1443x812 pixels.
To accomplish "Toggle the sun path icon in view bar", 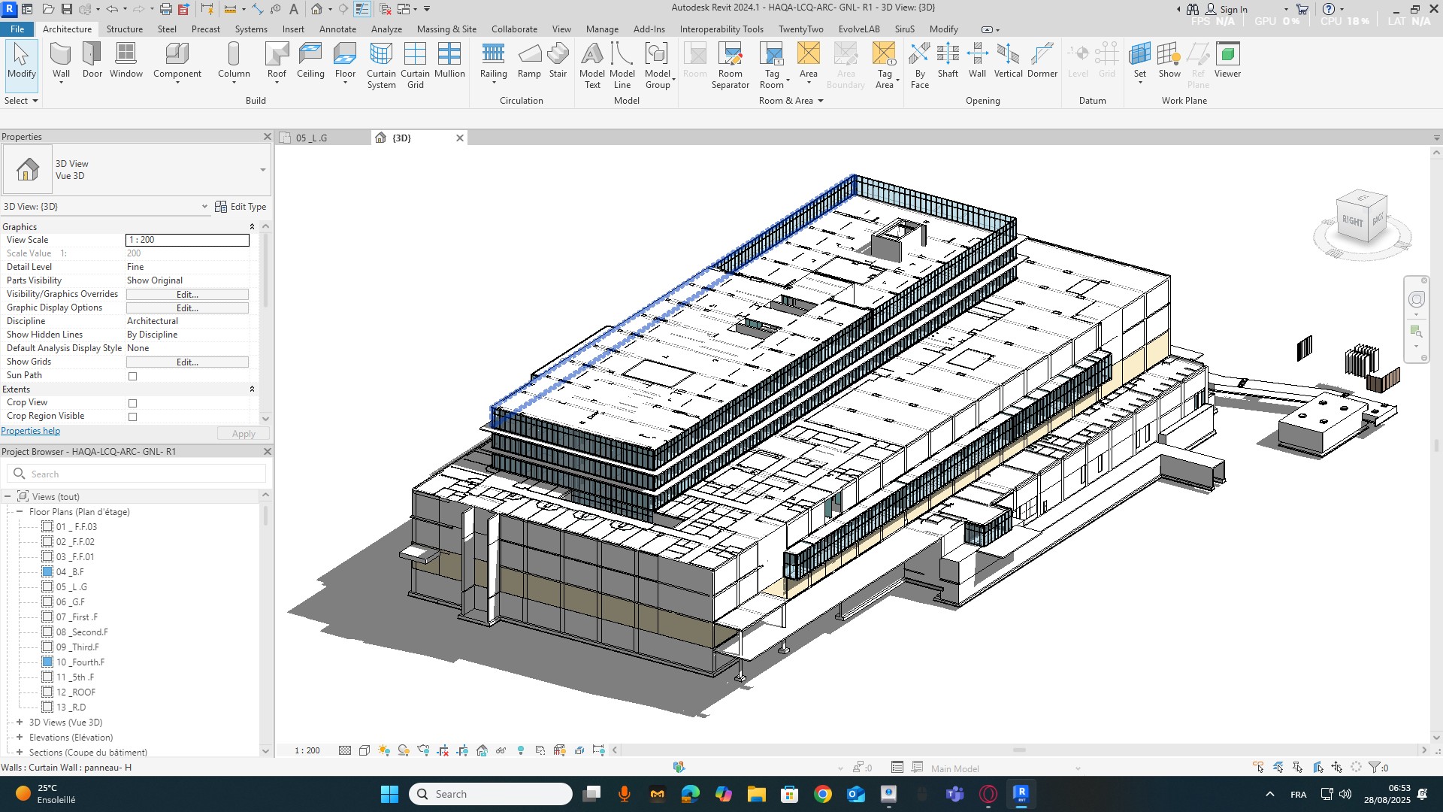I will coord(384,750).
